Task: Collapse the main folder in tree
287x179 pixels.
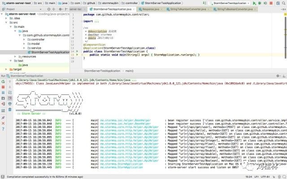Action: [x=11, y=27]
